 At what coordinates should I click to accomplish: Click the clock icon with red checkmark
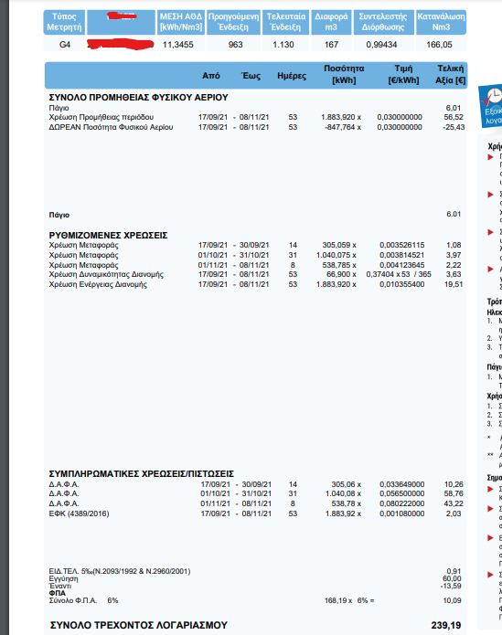[494, 97]
